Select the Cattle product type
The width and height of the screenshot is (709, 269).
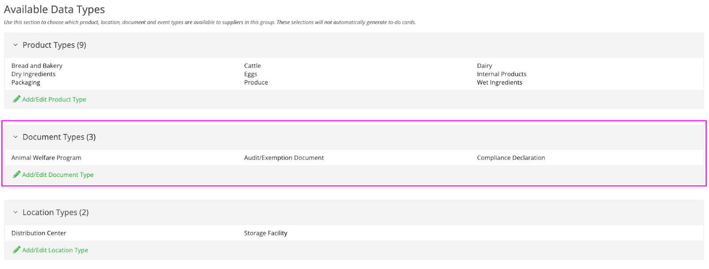point(252,66)
